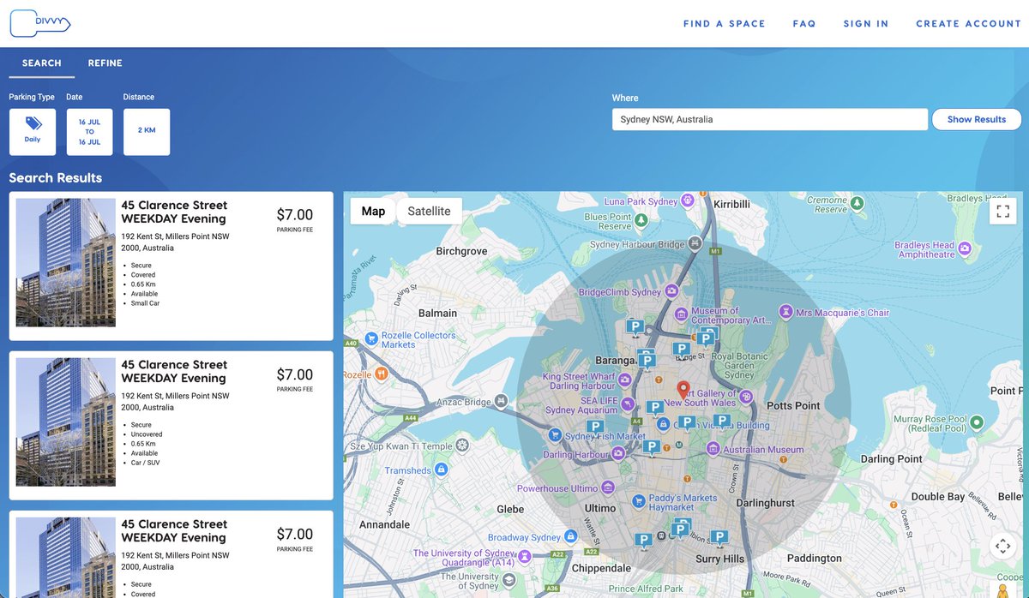
Task: Open third 45 Clarence Street listing title
Action: 174,530
